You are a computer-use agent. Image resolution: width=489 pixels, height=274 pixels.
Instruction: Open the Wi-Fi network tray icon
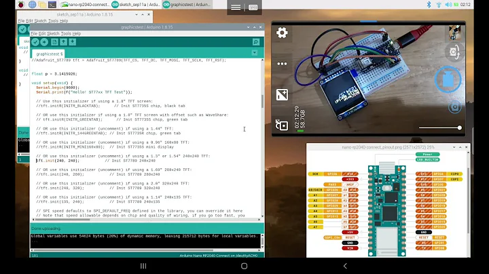439,4
